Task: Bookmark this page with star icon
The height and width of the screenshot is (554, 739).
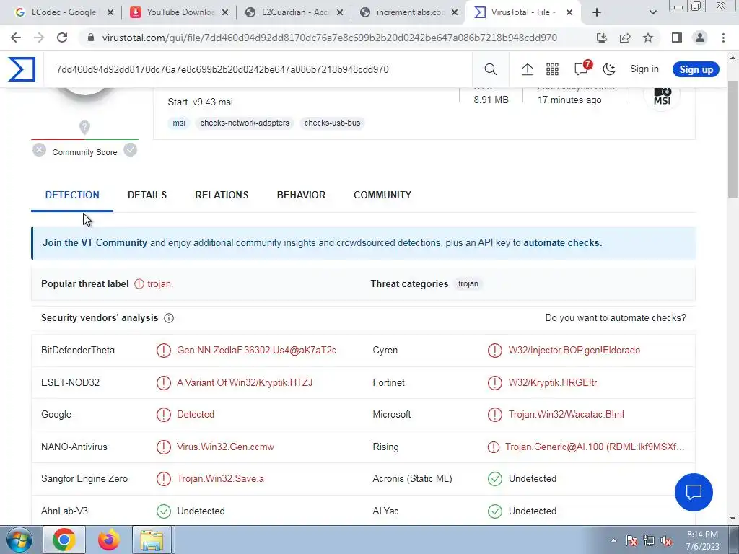Action: pyautogui.click(x=648, y=38)
